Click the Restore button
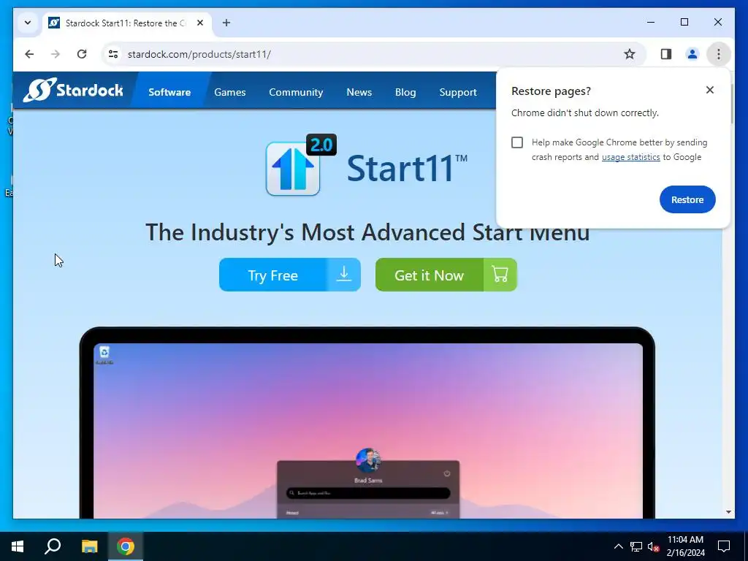The image size is (748, 561). pyautogui.click(x=687, y=199)
